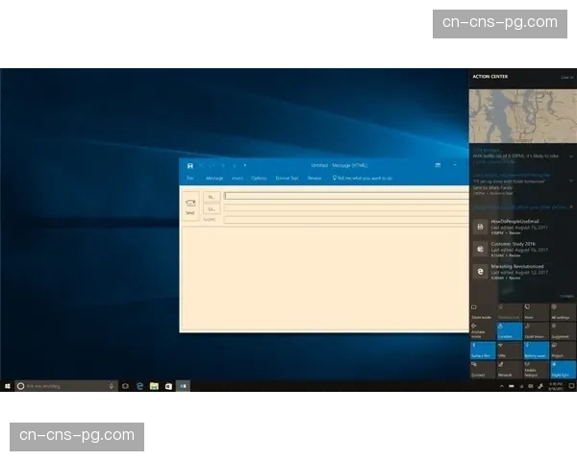Click the To... address book button
The width and height of the screenshot is (577, 461).
(x=211, y=196)
